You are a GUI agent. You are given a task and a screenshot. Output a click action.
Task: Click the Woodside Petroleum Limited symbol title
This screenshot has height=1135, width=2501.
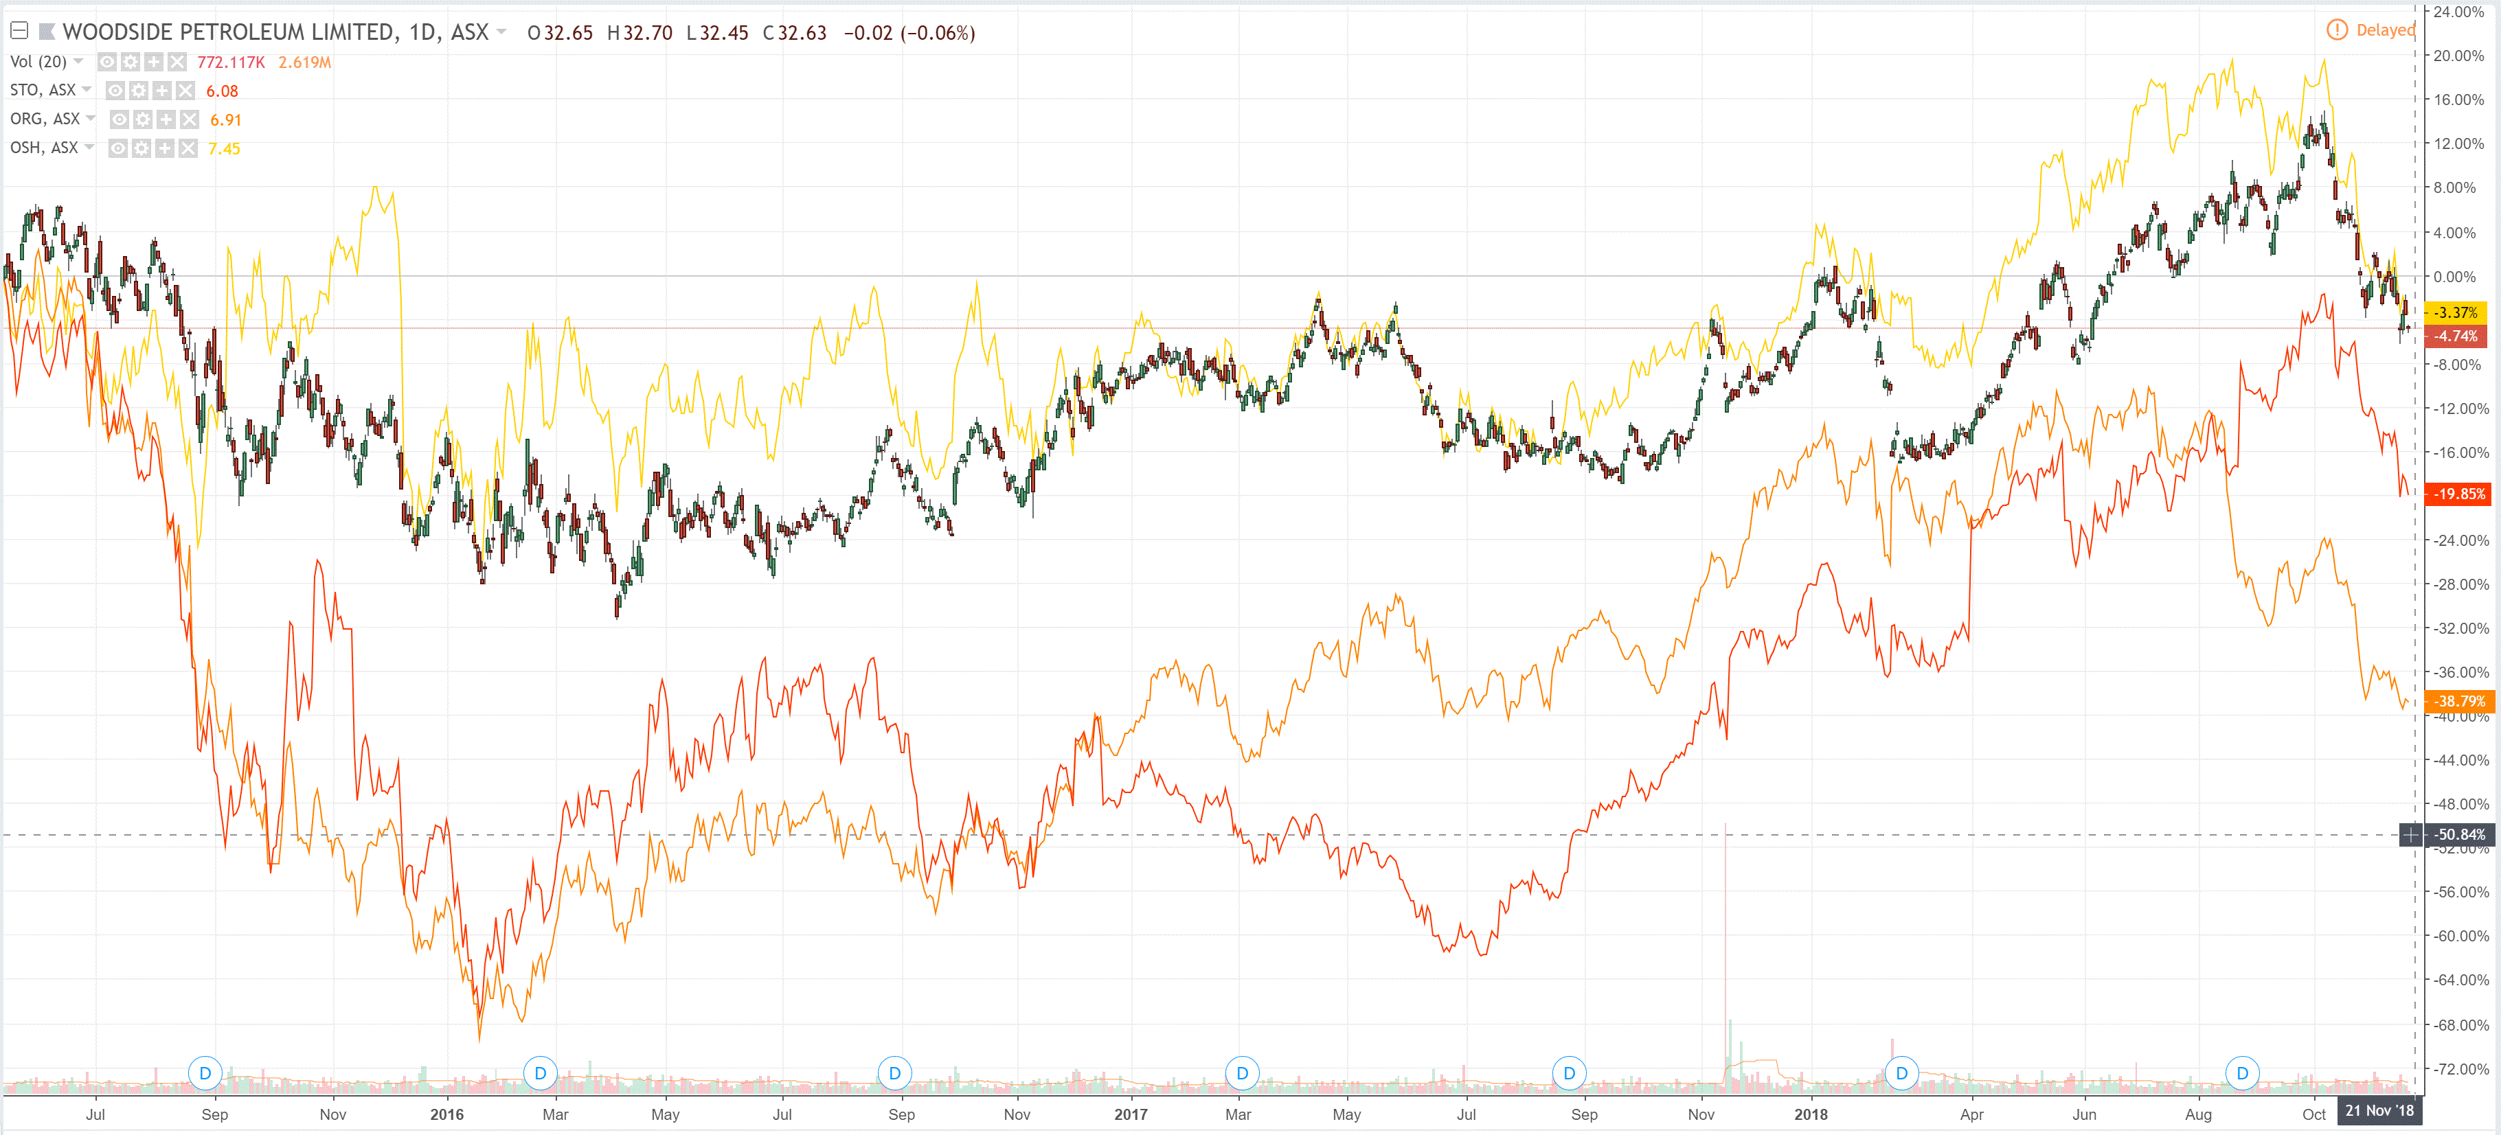(228, 32)
